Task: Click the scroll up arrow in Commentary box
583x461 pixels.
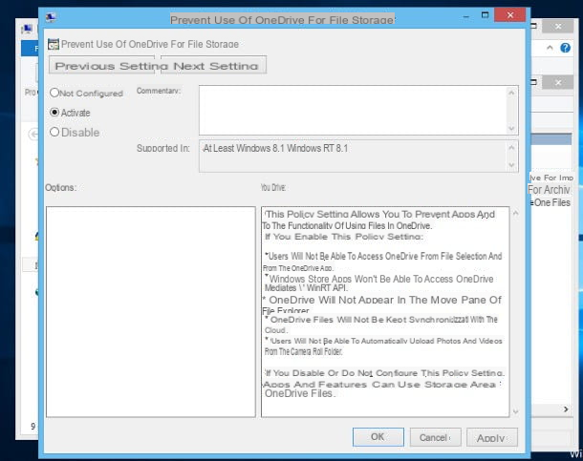Action: coord(511,93)
